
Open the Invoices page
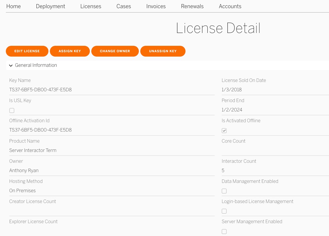[x=156, y=6]
